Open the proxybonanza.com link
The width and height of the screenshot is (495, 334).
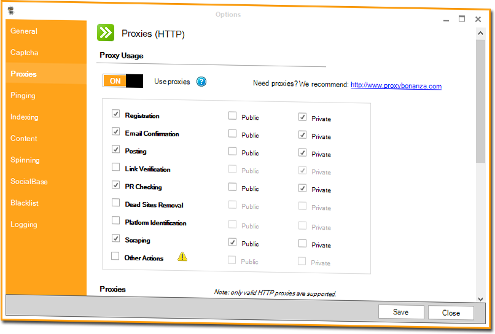[396, 85]
